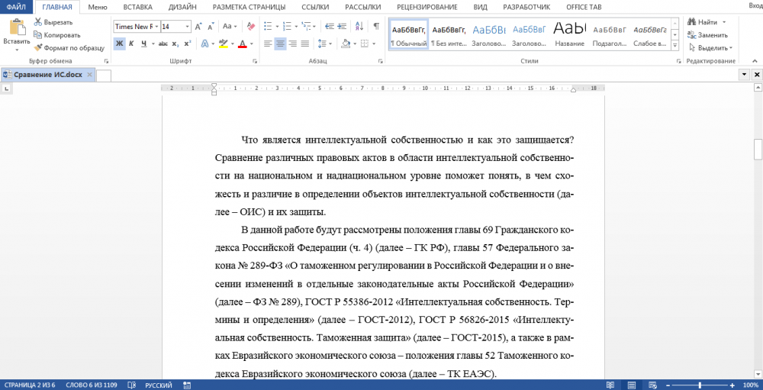
Task: Click the СТРАНИЦА 2 ИЗ 6 page indicator
Action: pyautogui.click(x=31, y=385)
